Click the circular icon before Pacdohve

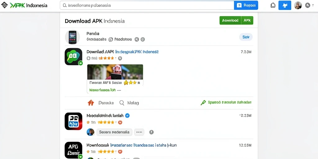111,39
